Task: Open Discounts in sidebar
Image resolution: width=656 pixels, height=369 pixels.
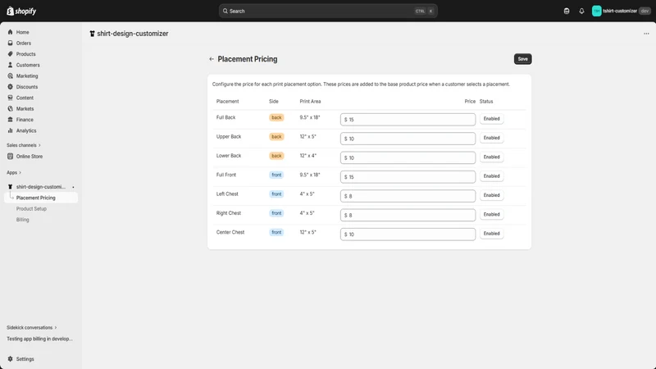Action: click(x=27, y=87)
